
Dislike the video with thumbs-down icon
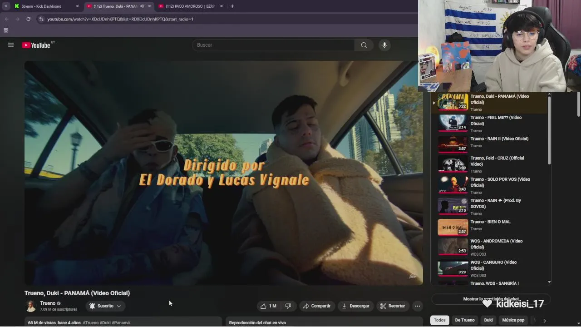click(x=288, y=306)
